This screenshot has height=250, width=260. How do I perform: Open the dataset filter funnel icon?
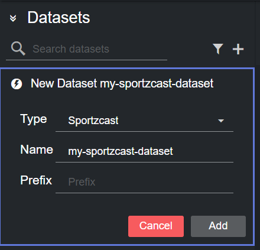[x=218, y=49]
